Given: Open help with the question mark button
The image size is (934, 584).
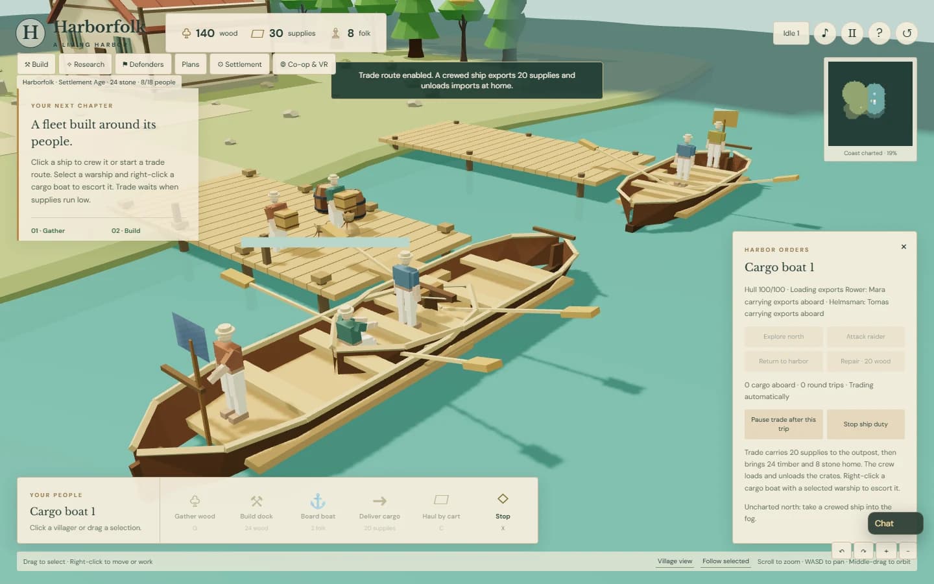Looking at the screenshot, I should click(x=879, y=33).
